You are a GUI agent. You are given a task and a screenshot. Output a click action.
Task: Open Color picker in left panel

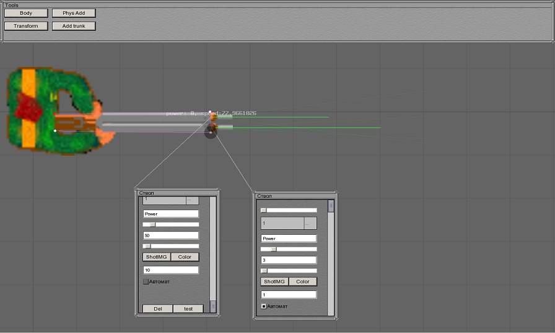click(185, 257)
